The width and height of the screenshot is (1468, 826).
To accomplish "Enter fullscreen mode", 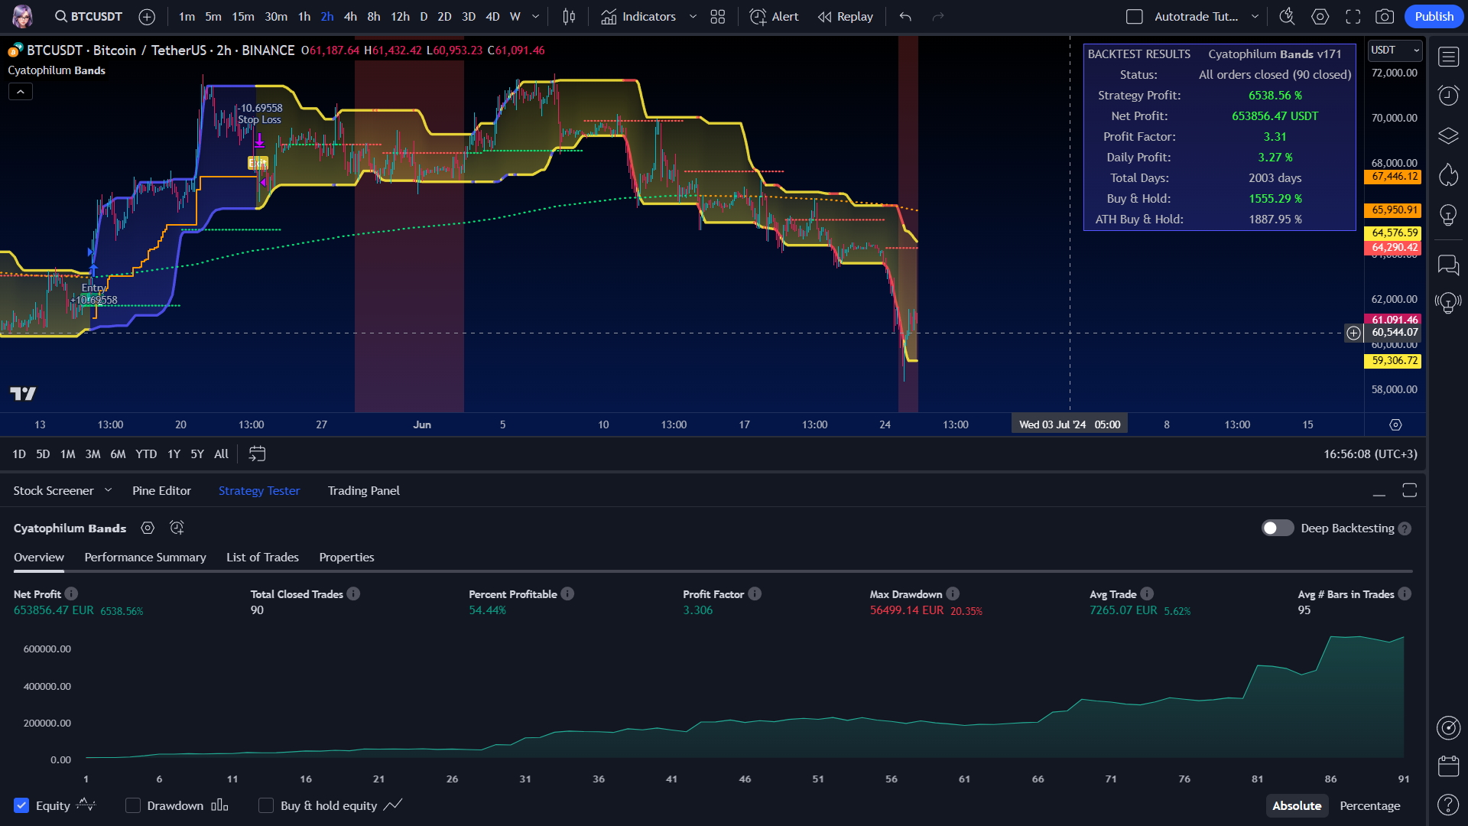I will pos(1353,16).
